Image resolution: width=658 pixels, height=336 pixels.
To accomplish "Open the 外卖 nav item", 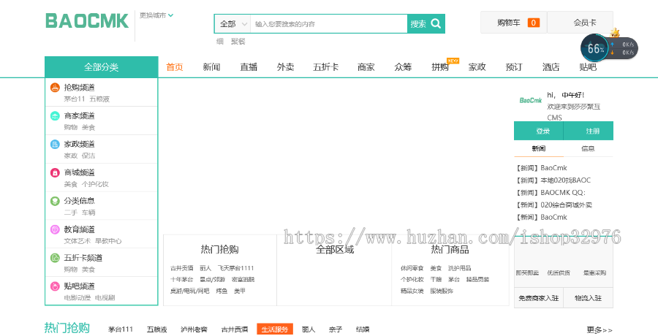I will click(285, 67).
